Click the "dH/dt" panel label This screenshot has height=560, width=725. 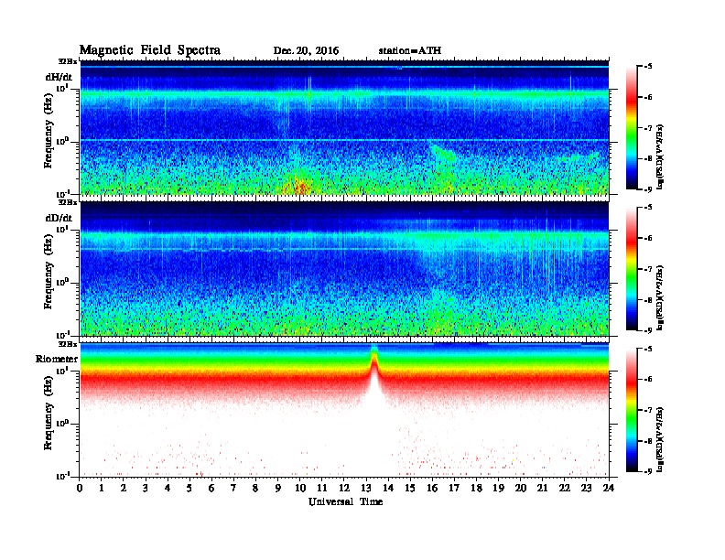click(59, 77)
